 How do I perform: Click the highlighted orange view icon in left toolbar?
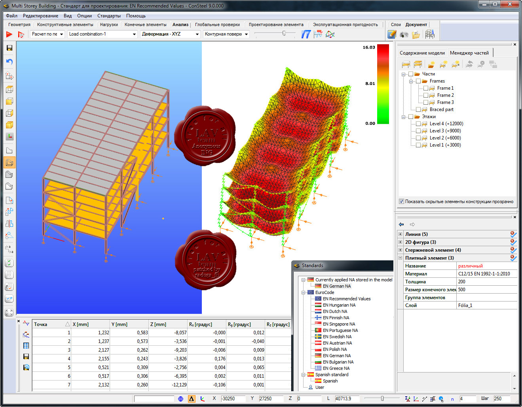9,162
